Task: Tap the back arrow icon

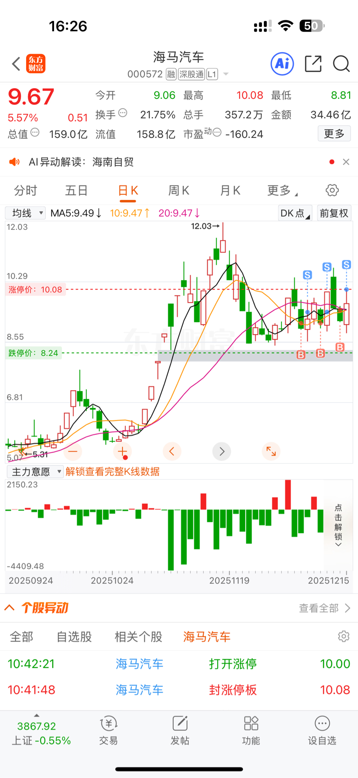Action: click(16, 64)
